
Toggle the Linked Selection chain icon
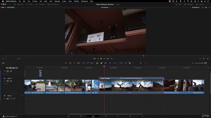pos(101,63)
